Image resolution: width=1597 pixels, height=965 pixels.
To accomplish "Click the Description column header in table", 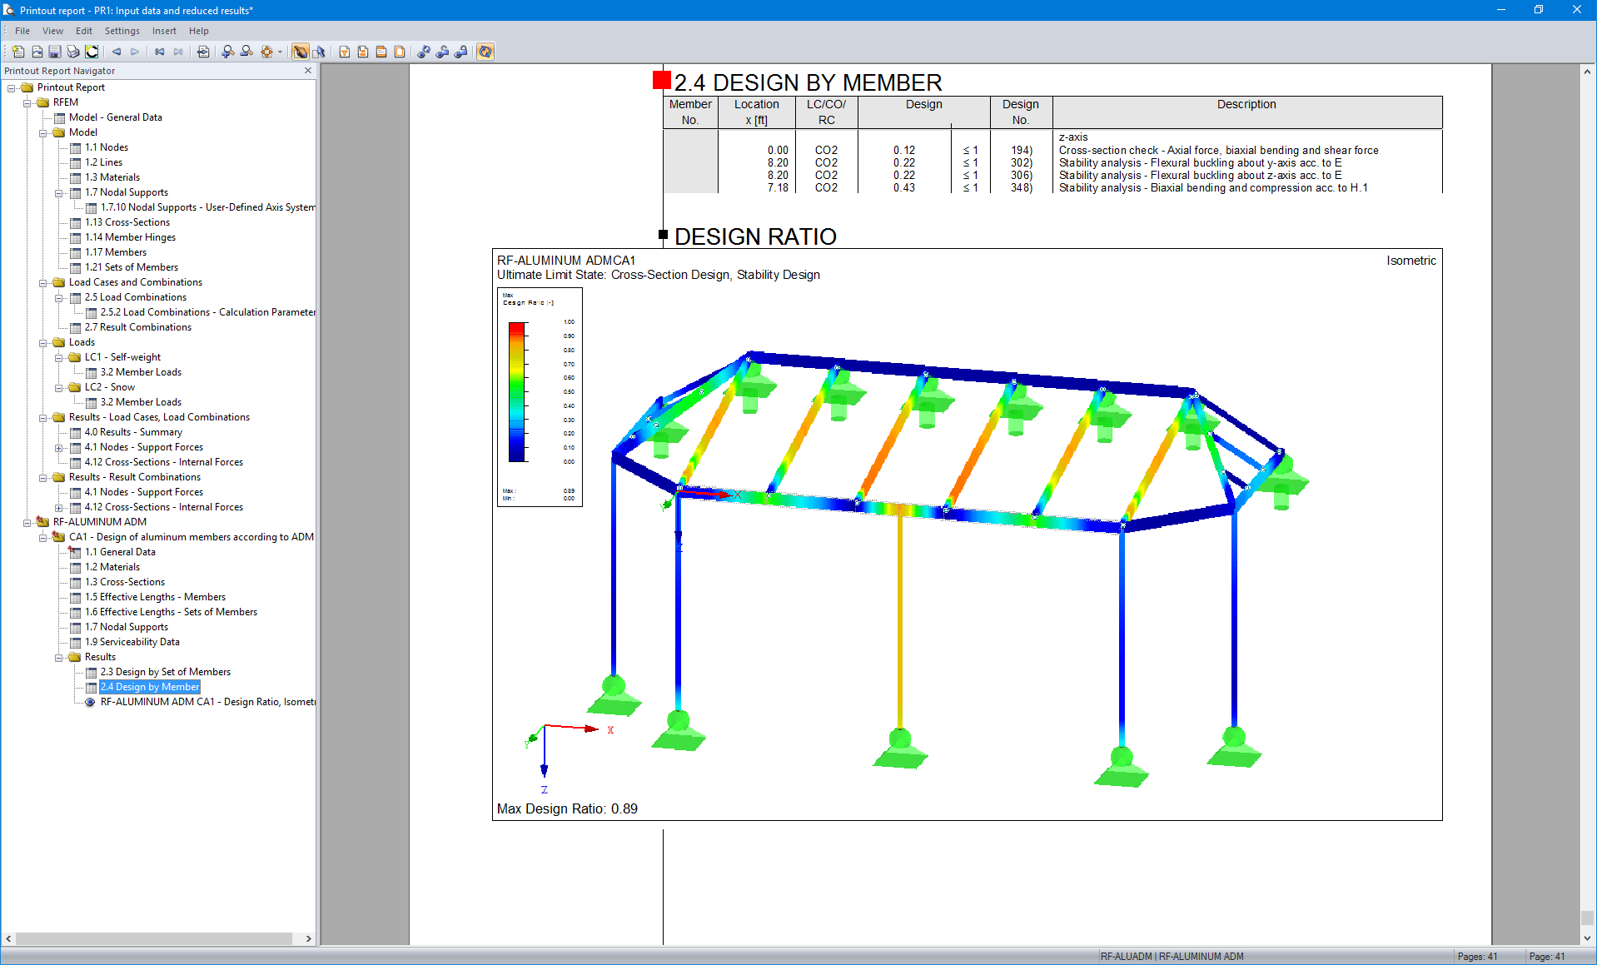I will pos(1246,112).
